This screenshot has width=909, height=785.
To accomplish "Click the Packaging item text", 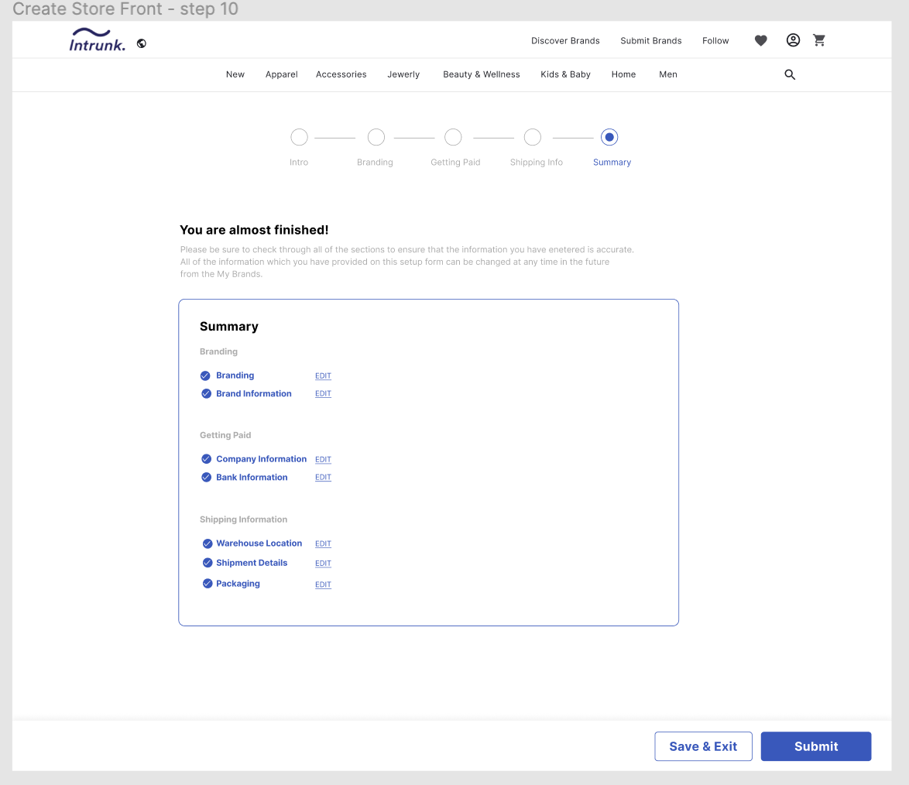I will (238, 584).
